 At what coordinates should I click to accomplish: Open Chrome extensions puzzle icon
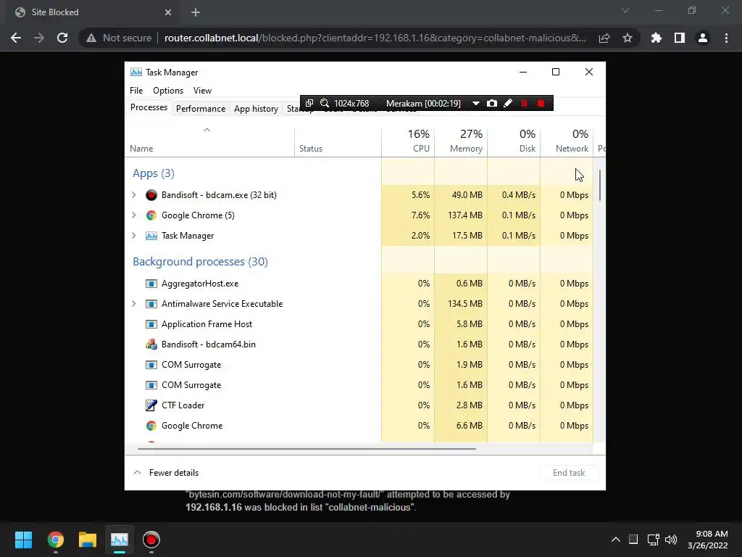tap(656, 38)
